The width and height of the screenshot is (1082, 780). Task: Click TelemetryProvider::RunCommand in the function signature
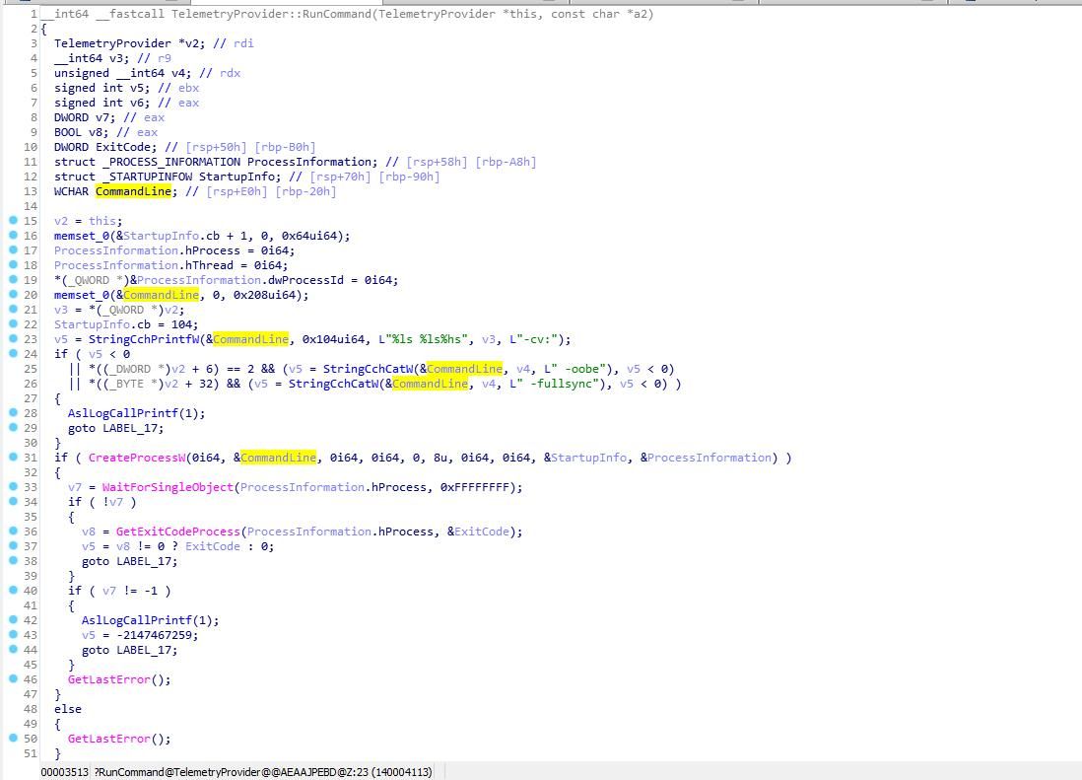click(x=271, y=14)
